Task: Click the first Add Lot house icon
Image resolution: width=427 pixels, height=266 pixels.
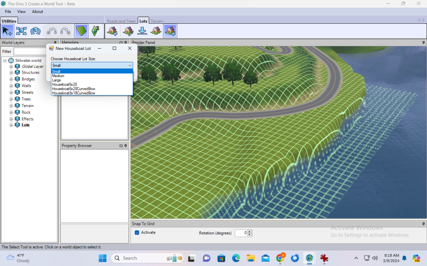Action: click(112, 31)
